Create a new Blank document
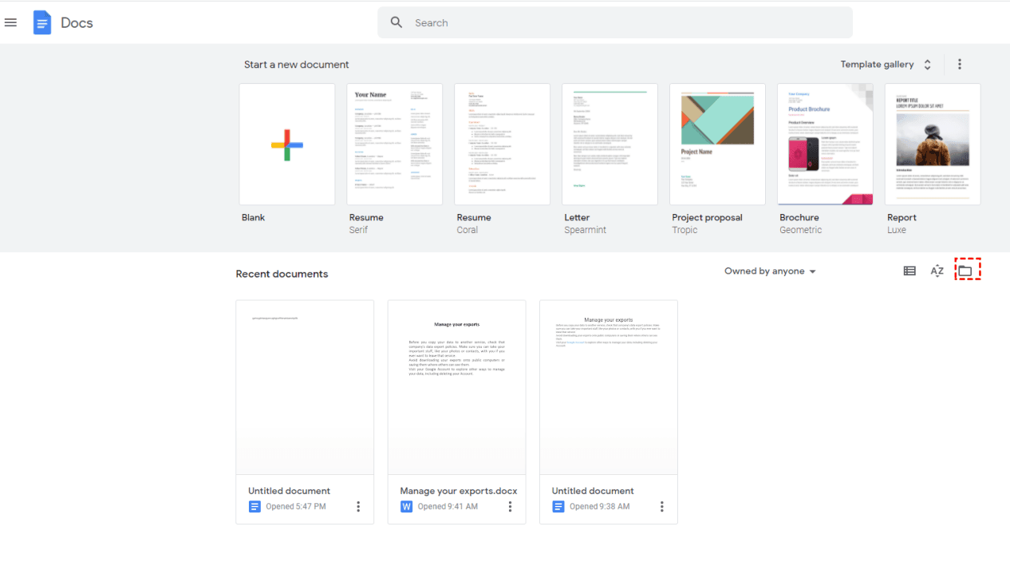Screen dimensions: 1010x566 [x=286, y=144]
